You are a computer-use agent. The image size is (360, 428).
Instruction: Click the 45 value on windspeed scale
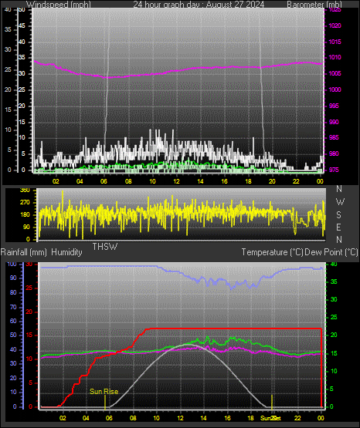coord(22,25)
